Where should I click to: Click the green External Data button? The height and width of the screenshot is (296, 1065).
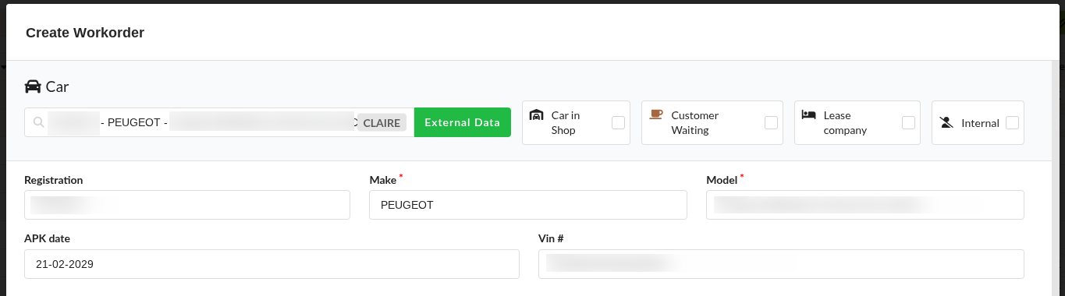point(462,122)
